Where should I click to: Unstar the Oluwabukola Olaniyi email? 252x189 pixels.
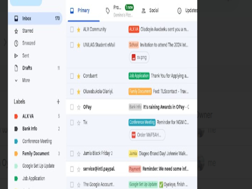[79, 92]
